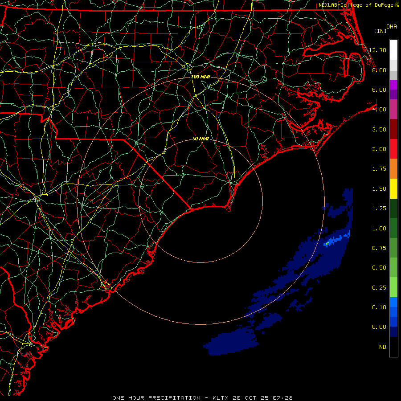Click the 1.75 legend label
The width and height of the screenshot is (401, 401).
[x=379, y=169]
